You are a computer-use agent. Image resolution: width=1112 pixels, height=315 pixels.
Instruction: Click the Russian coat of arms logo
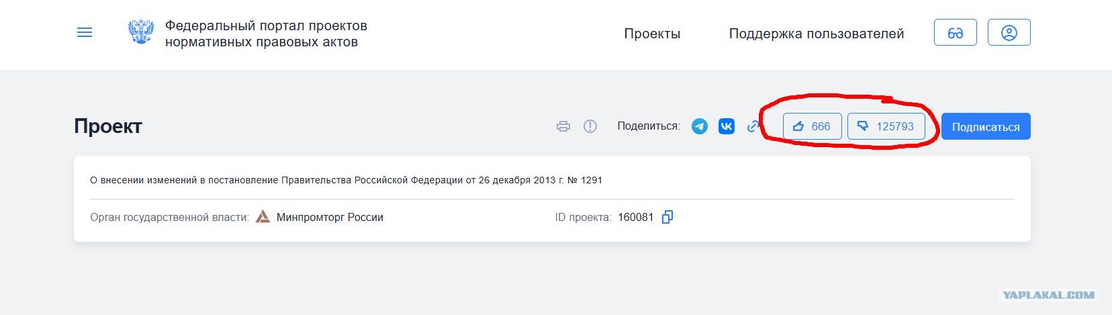click(141, 32)
